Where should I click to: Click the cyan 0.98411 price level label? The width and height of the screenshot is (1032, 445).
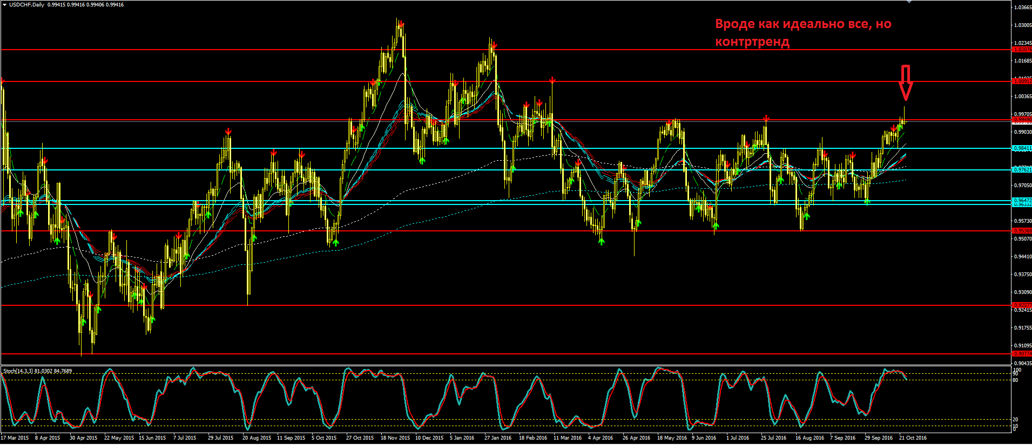click(1022, 148)
